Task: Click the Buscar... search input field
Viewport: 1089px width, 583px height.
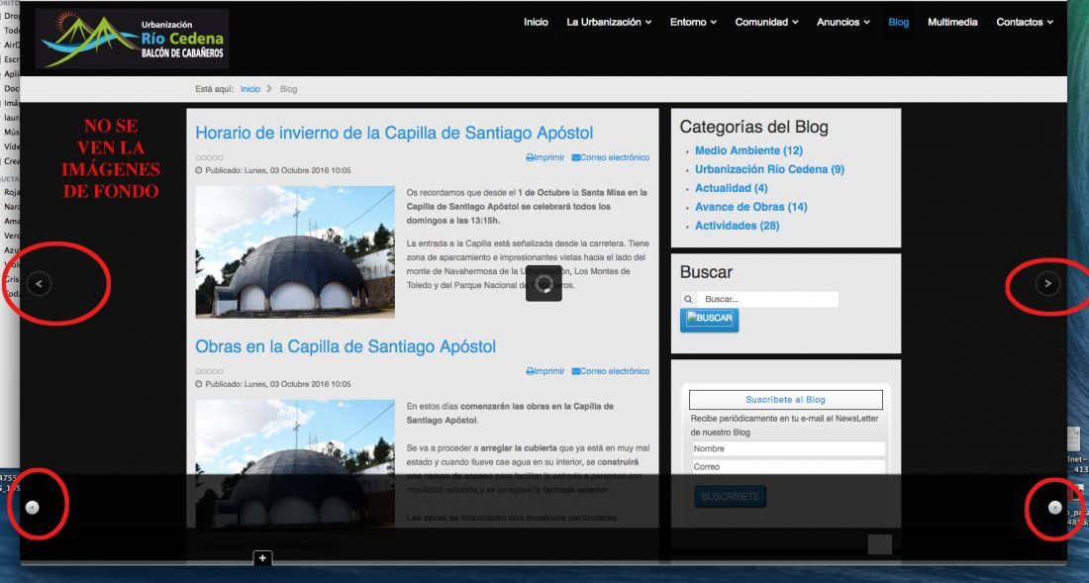Action: (x=767, y=299)
